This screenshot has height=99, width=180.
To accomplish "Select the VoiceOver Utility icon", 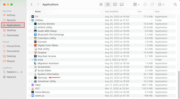I will [35, 81].
